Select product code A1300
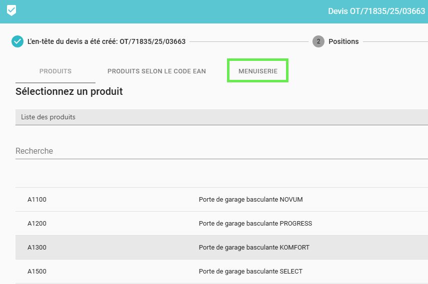Viewport: 428px width, 284px height. [x=37, y=248]
